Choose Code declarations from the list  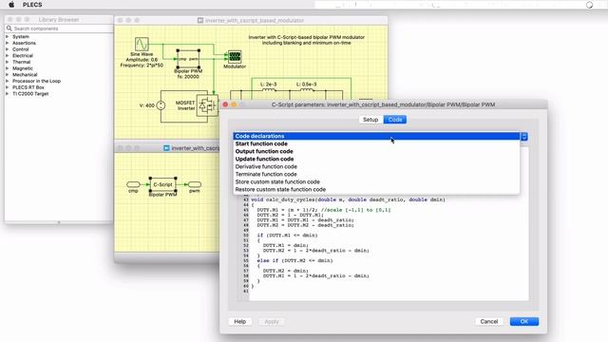[x=376, y=136]
